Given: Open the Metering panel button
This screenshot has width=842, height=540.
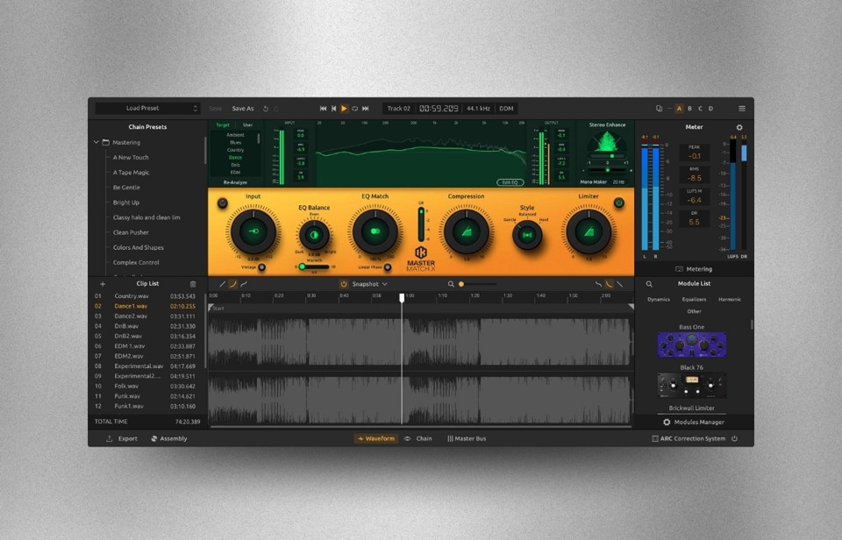Looking at the screenshot, I should pos(694,269).
